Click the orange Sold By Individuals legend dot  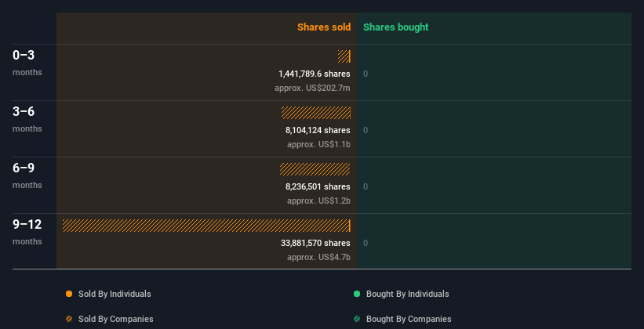(x=69, y=294)
